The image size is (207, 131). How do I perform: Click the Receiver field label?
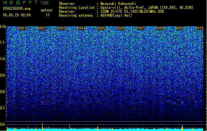tap(67, 11)
